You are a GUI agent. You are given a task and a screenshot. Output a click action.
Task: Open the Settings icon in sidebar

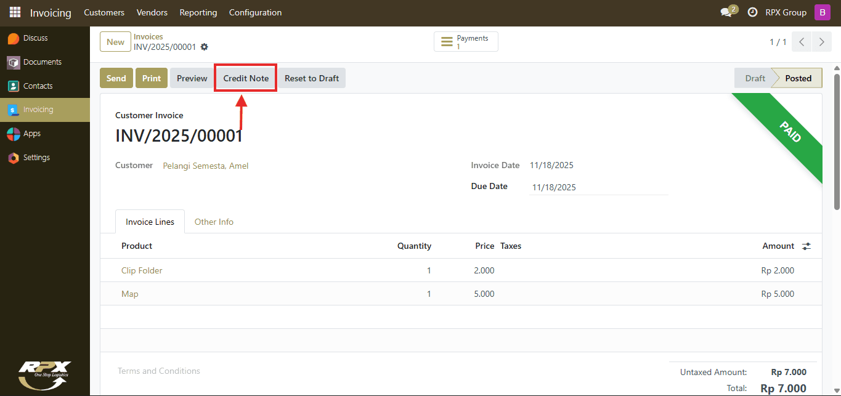click(x=13, y=158)
